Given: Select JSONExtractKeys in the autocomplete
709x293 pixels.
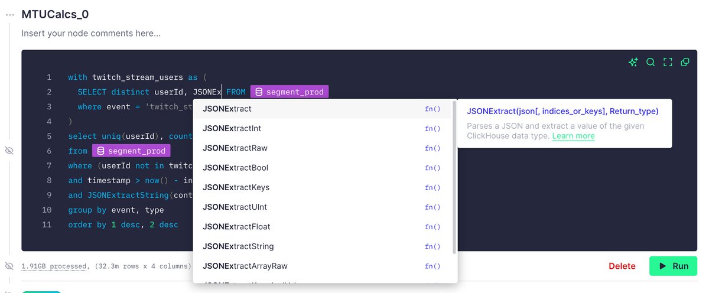Looking at the screenshot, I should click(323, 187).
